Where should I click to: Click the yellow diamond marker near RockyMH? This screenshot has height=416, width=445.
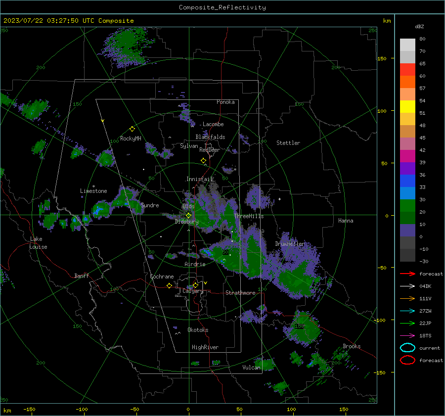click(x=132, y=129)
